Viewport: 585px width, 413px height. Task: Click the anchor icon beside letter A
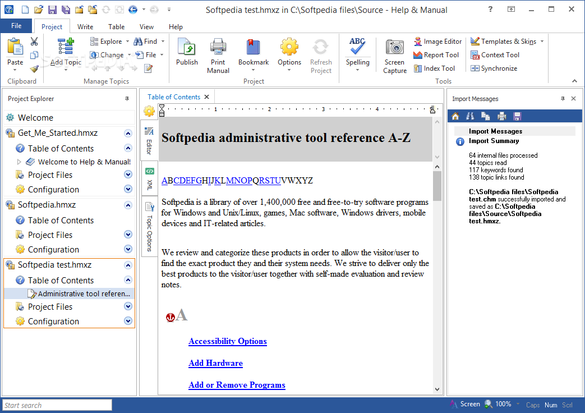pyautogui.click(x=170, y=318)
